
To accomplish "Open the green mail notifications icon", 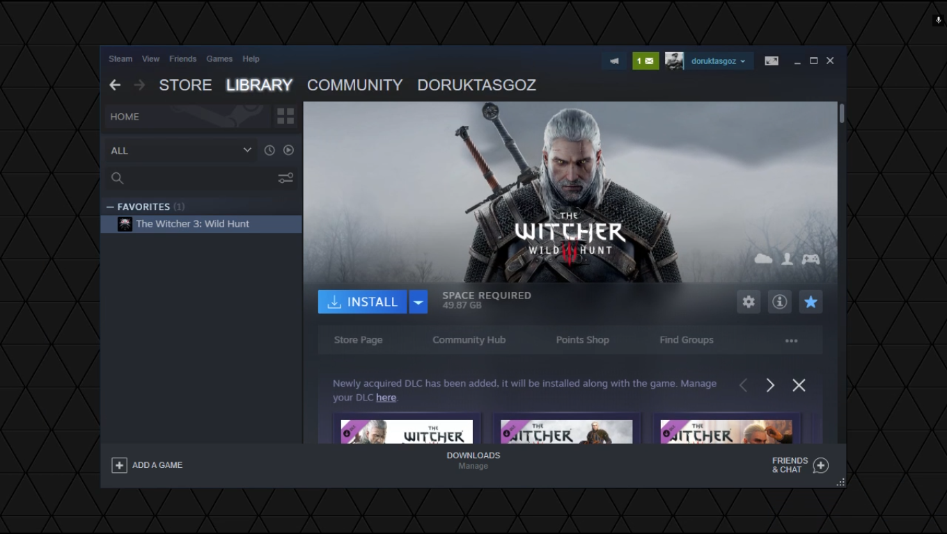I will pyautogui.click(x=645, y=61).
